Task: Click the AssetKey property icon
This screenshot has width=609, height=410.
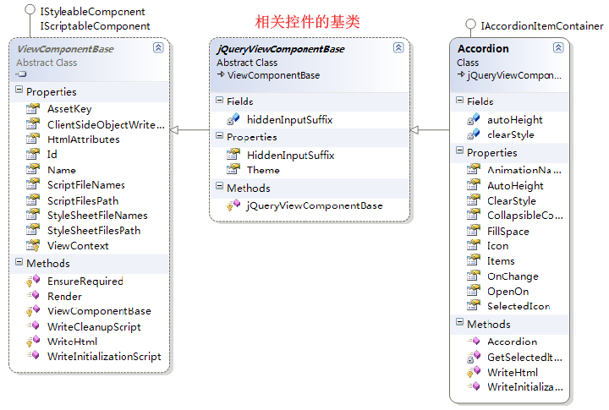Action: 33,109
